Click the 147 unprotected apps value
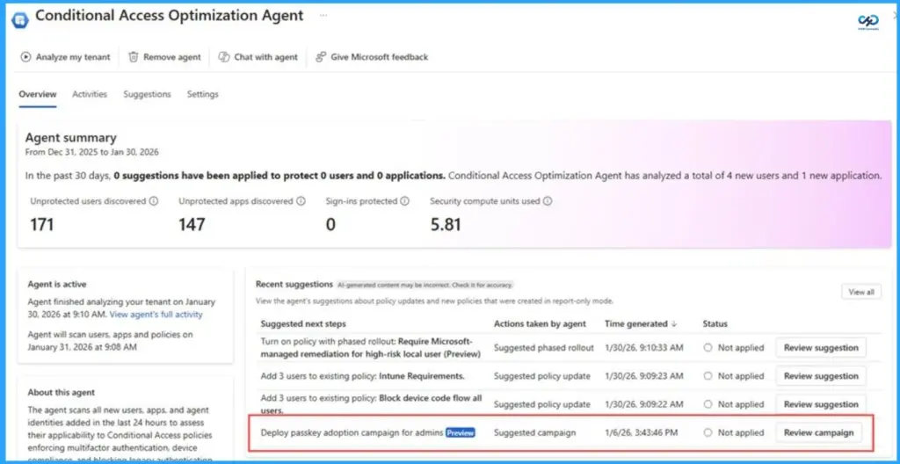Viewport: 900px width, 464px height. [x=192, y=225]
